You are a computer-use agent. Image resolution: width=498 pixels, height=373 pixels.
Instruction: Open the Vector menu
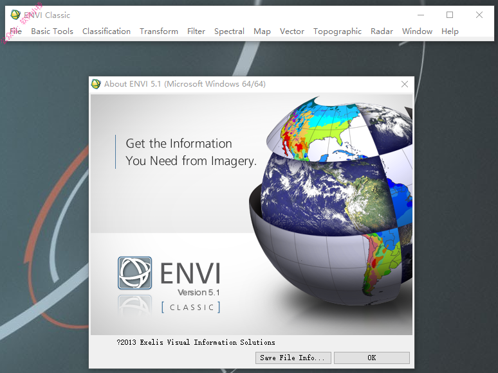pyautogui.click(x=292, y=31)
